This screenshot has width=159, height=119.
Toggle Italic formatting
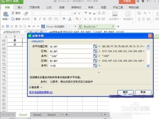[x=40, y=19]
